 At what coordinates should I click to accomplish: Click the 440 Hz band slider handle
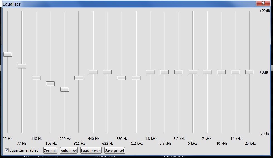click(x=93, y=72)
